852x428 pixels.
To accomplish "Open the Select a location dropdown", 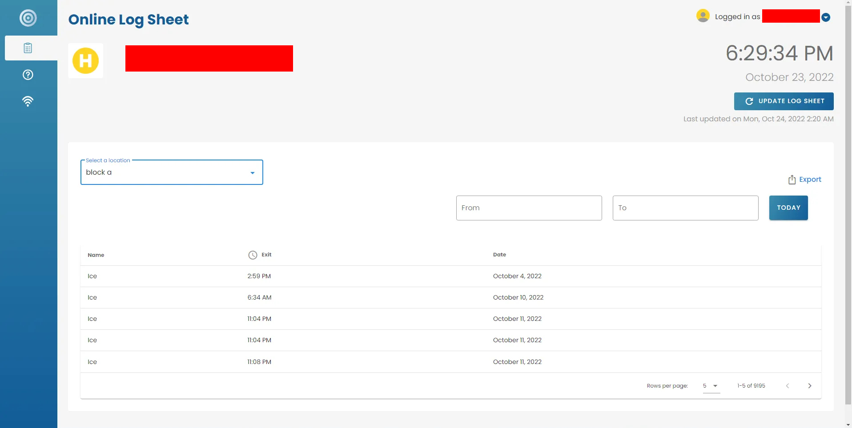I will (172, 172).
